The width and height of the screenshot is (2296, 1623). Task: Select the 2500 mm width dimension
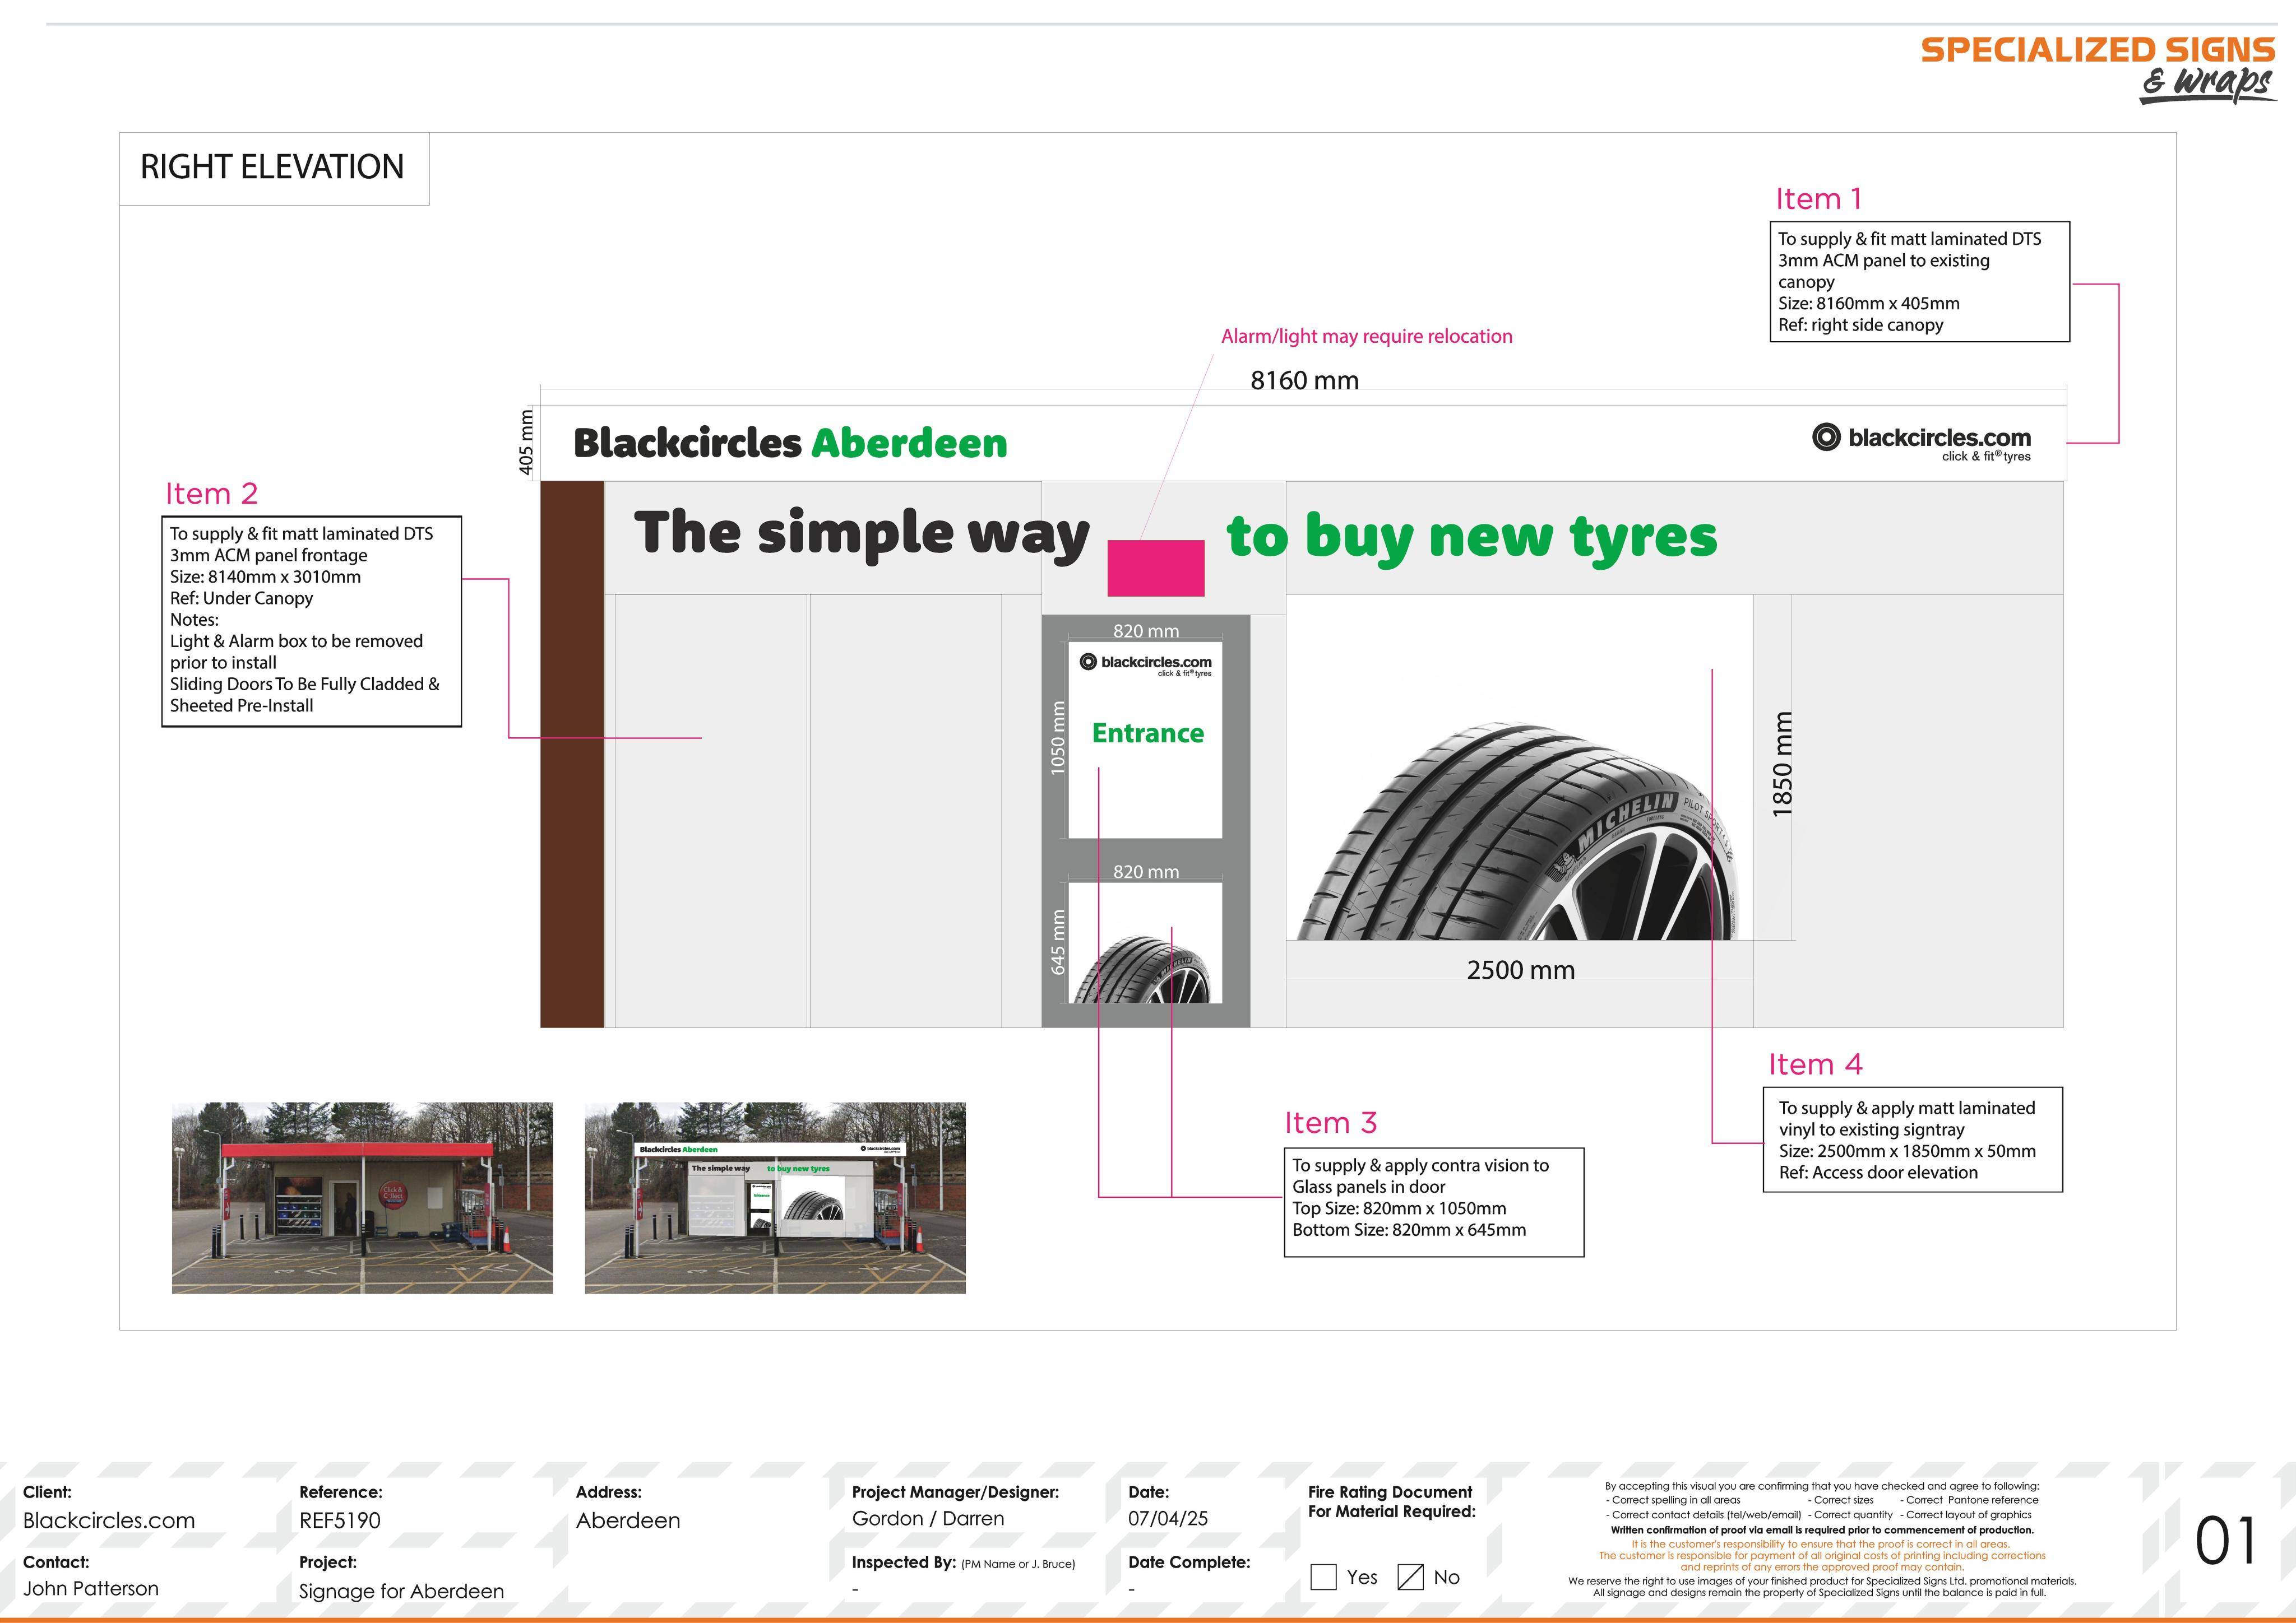click(x=1520, y=969)
